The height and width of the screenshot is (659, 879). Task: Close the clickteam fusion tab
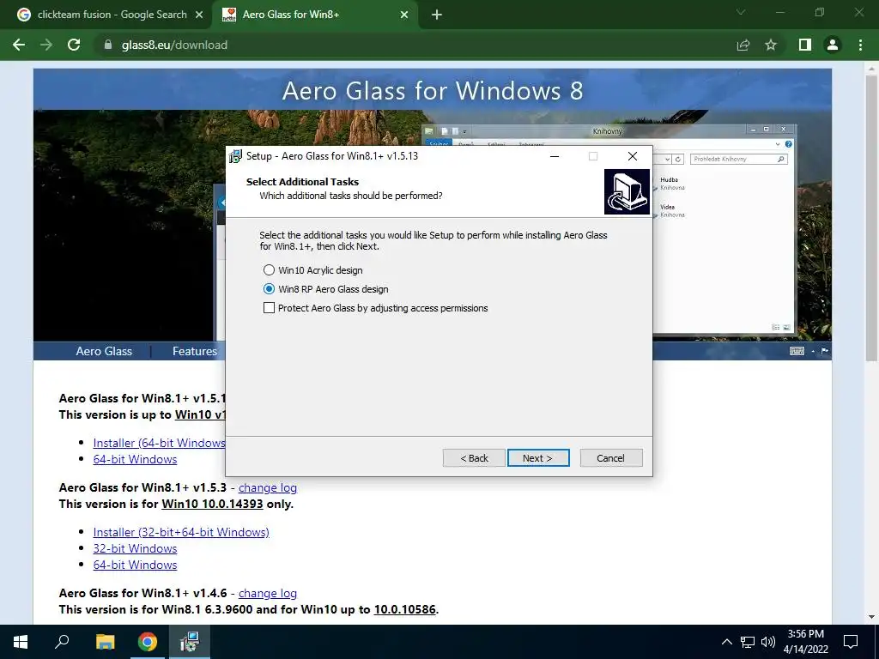pyautogui.click(x=199, y=15)
